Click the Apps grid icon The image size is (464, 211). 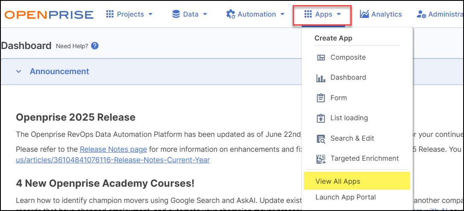308,14
